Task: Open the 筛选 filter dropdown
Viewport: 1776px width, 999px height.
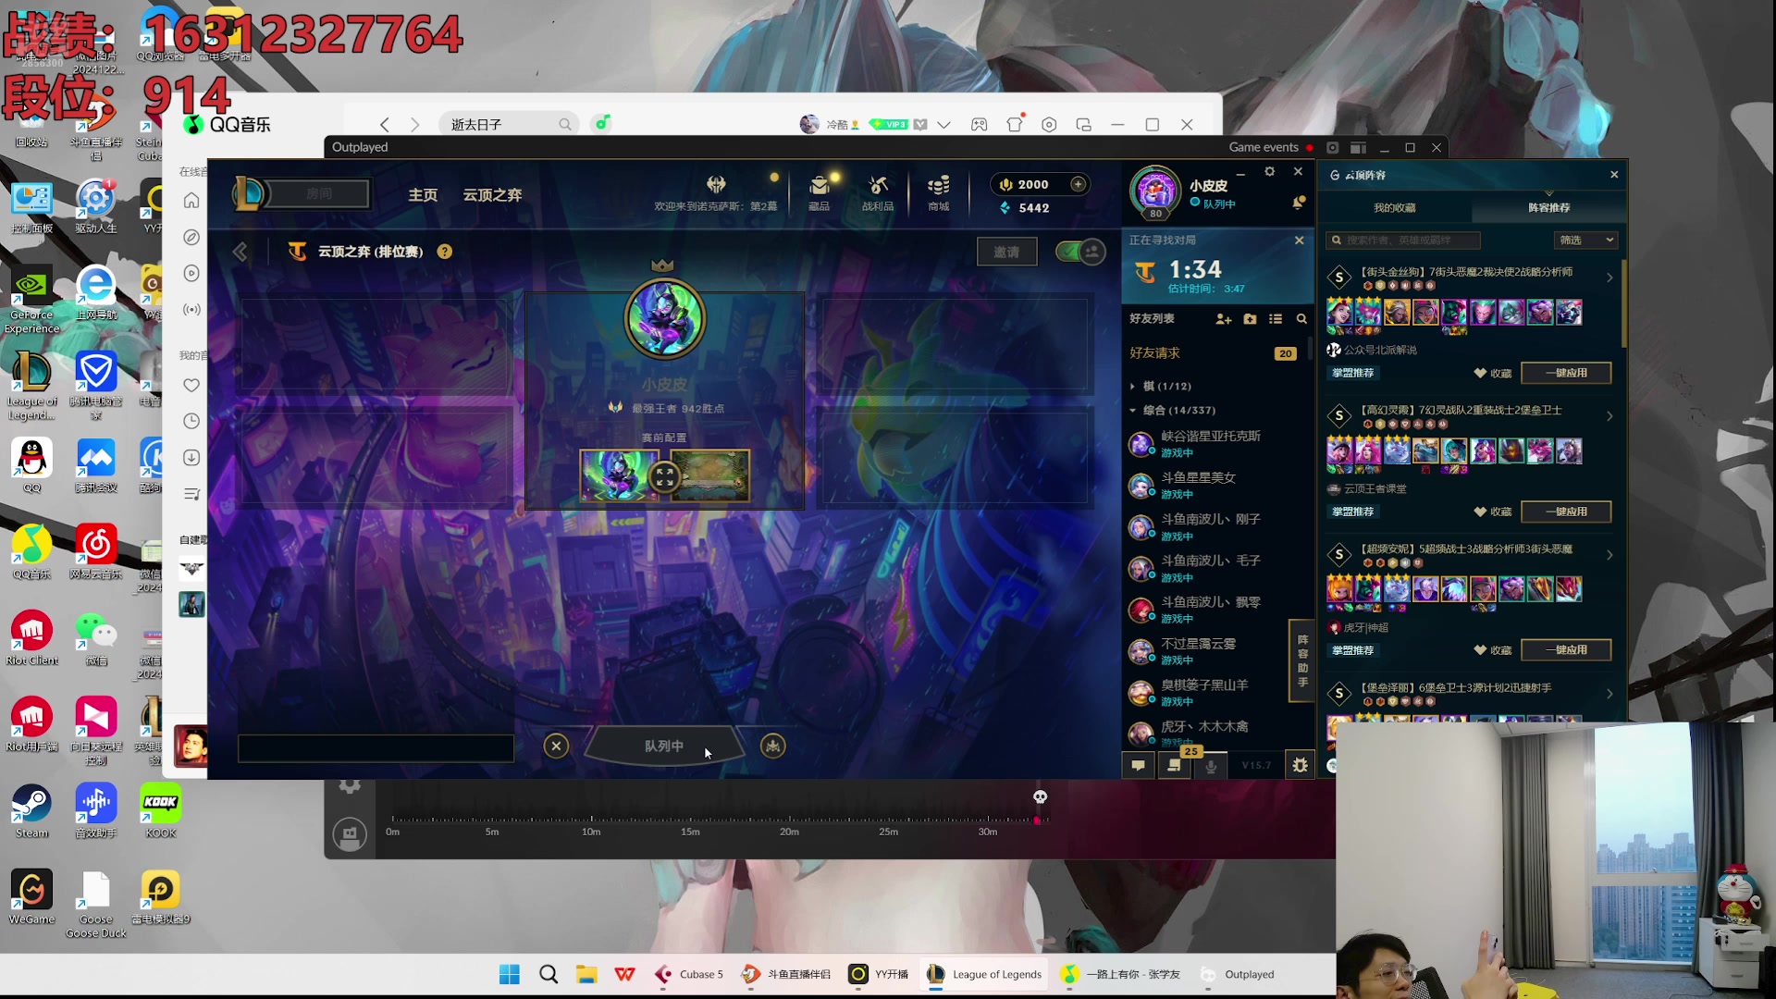Action: (x=1585, y=240)
